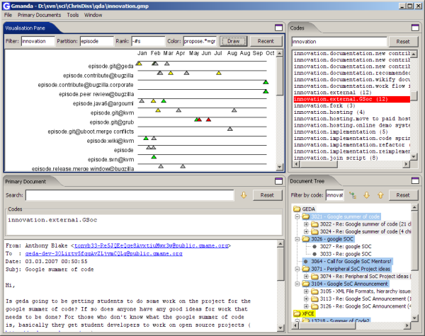The image size is (425, 336).
Task: Click the down arrow next to Primary Document search
Action: pyautogui.click(x=242, y=195)
